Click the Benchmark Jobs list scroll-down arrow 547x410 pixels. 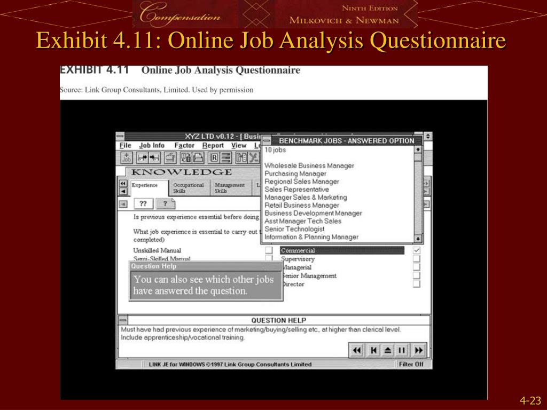[x=418, y=239]
